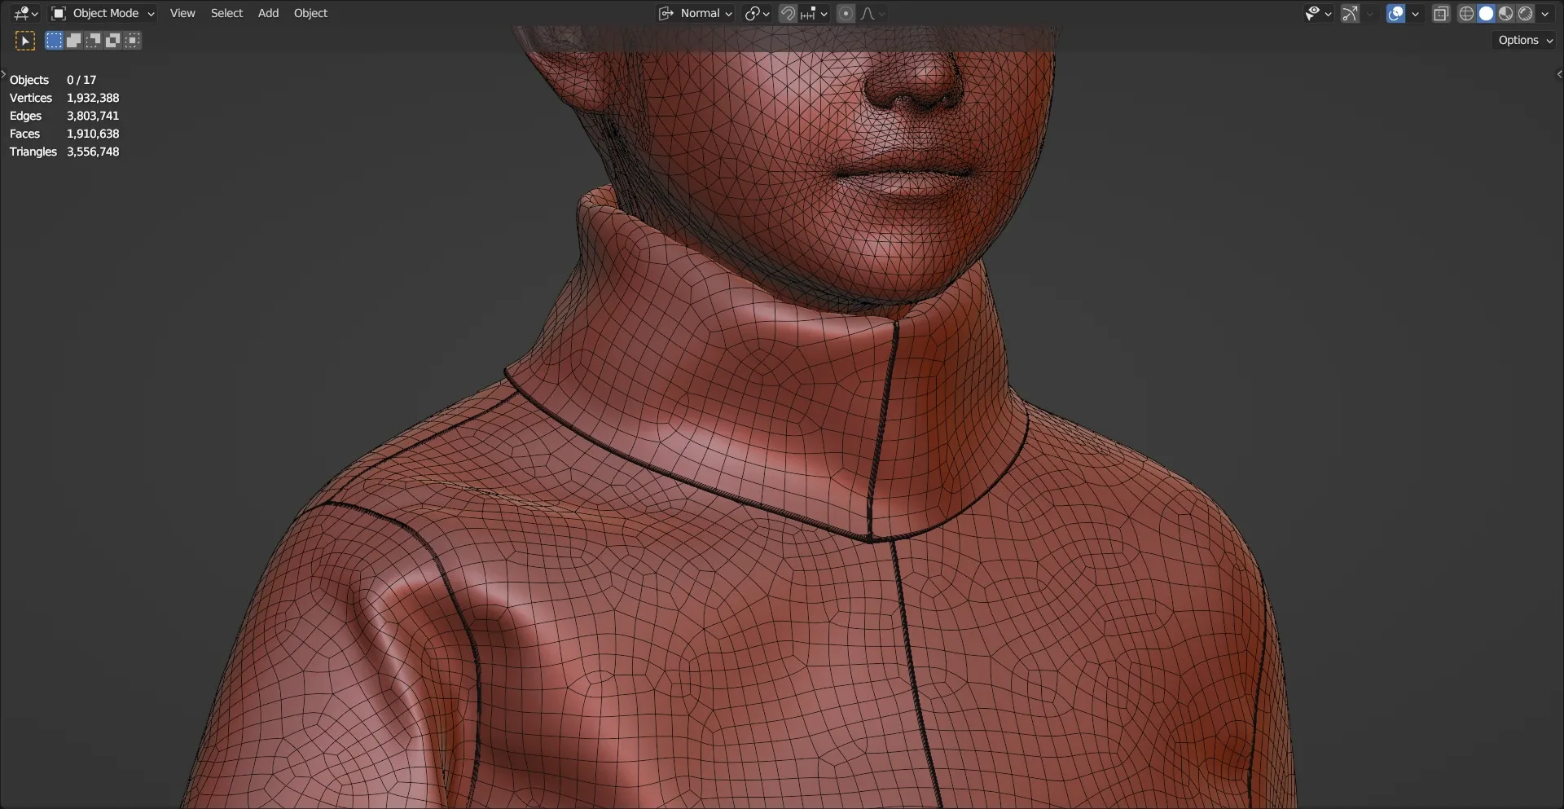Screen dimensions: 1564x809
Task: Toggle viewport gizmos display
Action: click(x=1350, y=13)
